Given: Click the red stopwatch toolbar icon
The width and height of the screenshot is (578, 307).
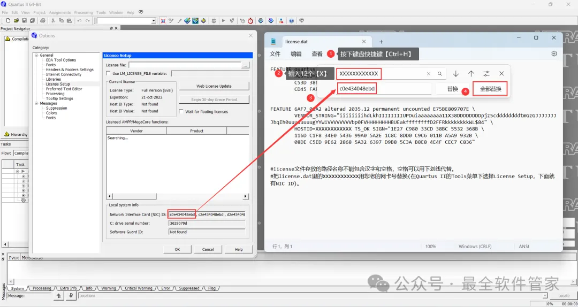Looking at the screenshot, I should coord(250,21).
